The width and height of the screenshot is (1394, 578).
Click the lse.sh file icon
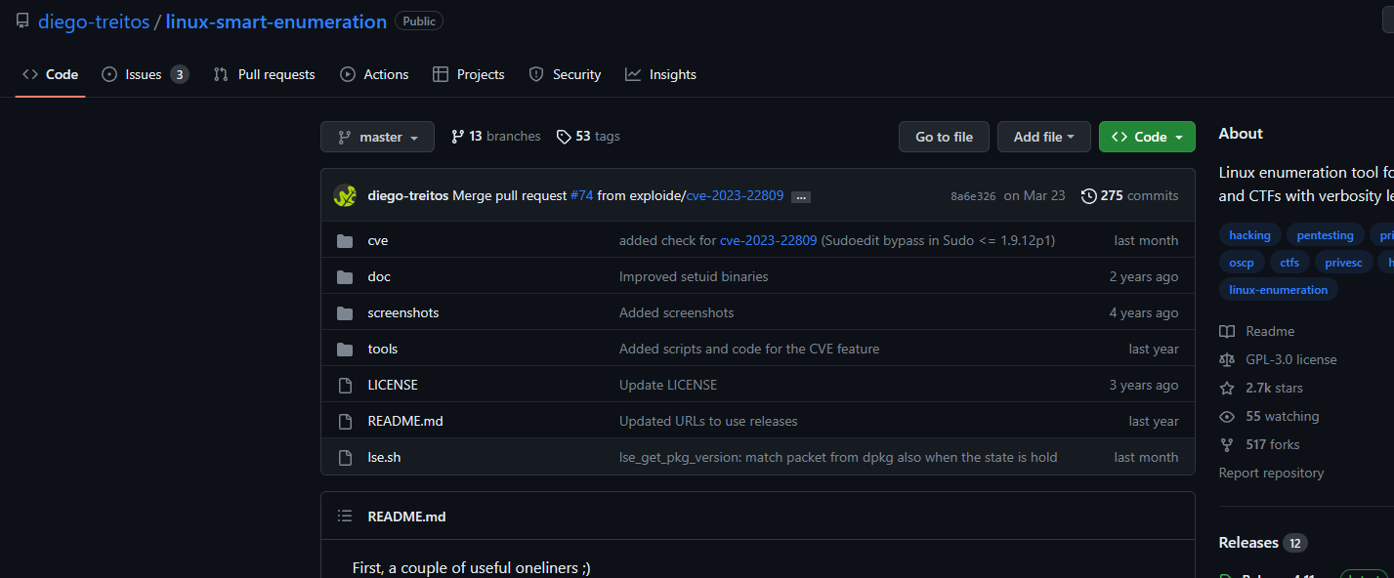coord(345,457)
